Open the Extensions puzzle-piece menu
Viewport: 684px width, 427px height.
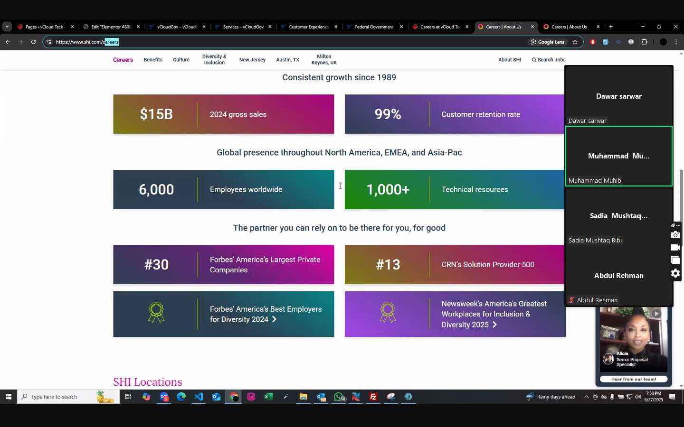[644, 42]
